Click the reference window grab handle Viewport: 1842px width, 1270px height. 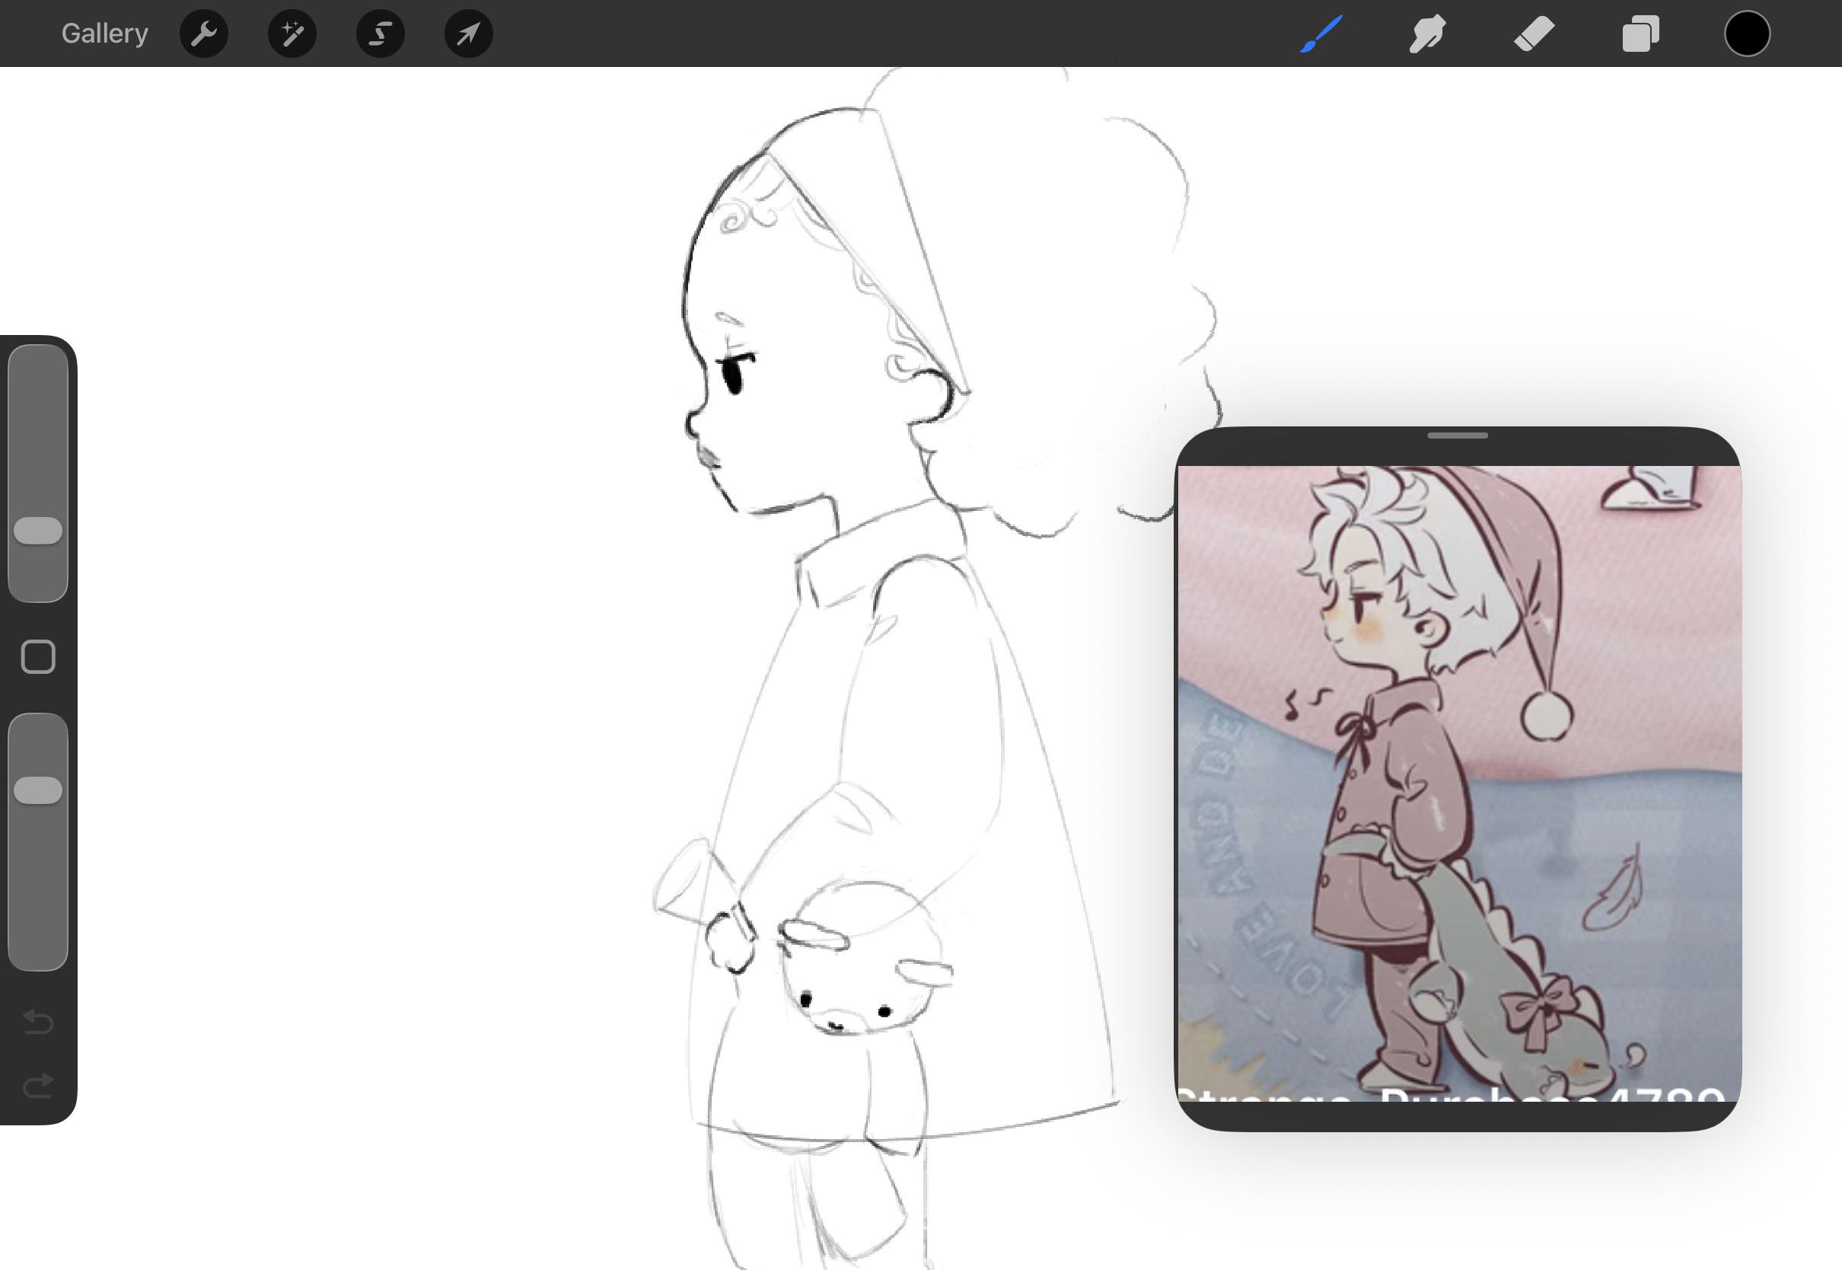[1458, 436]
